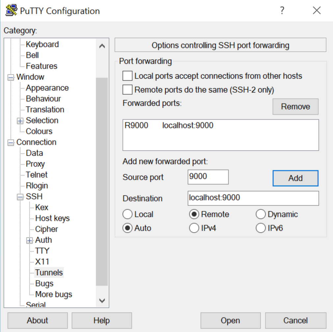Select the Bell category
The image size is (333, 332).
click(x=33, y=55)
